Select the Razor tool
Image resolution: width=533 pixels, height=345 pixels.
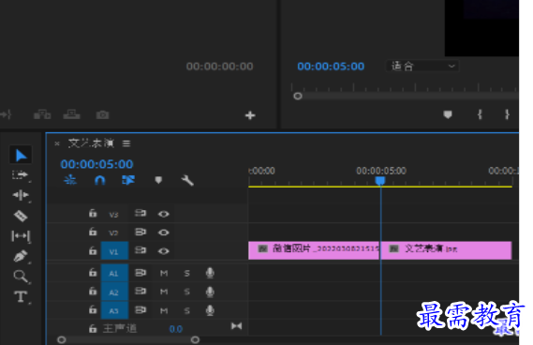[x=21, y=216]
